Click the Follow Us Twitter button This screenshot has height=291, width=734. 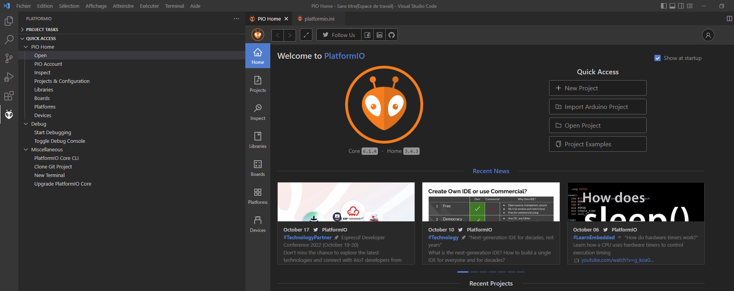(x=339, y=35)
